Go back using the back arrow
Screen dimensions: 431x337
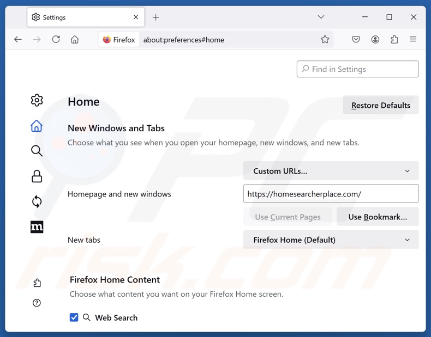18,40
